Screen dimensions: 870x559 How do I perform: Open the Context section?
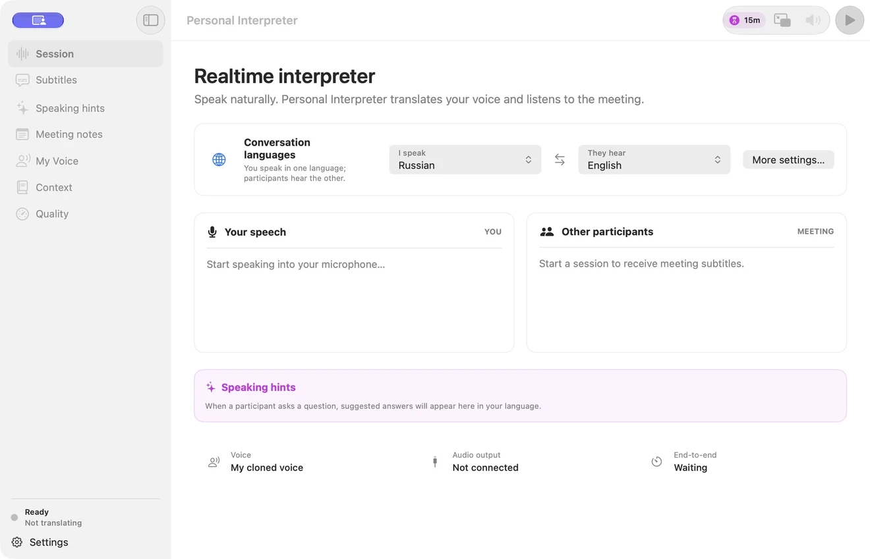click(x=86, y=187)
